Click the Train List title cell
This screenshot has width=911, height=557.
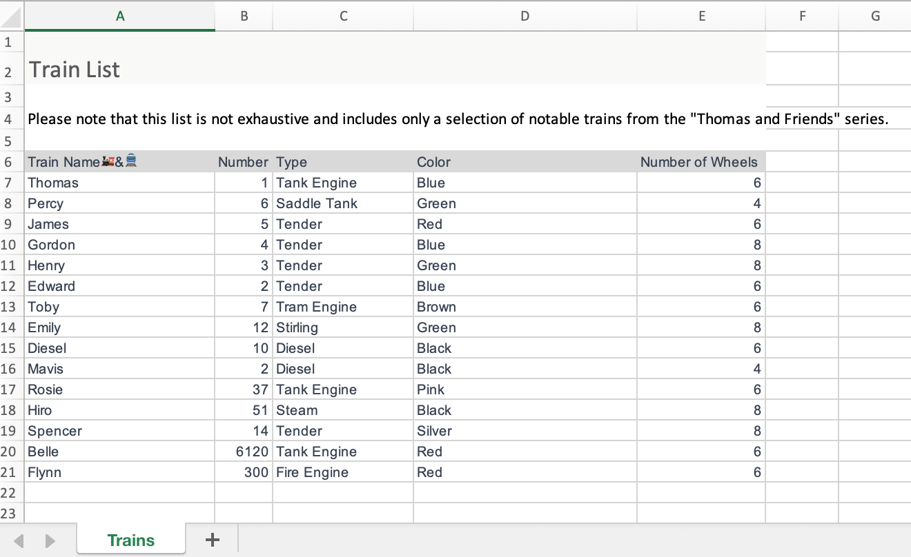[x=75, y=70]
